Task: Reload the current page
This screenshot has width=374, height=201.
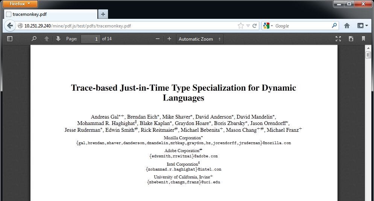Action: (x=254, y=26)
